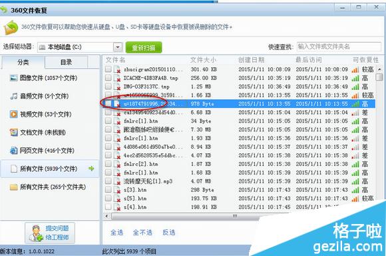Screen dimensions: 386x256
Task: Select 所有文件 (5939个文件) category
Action: (50, 169)
